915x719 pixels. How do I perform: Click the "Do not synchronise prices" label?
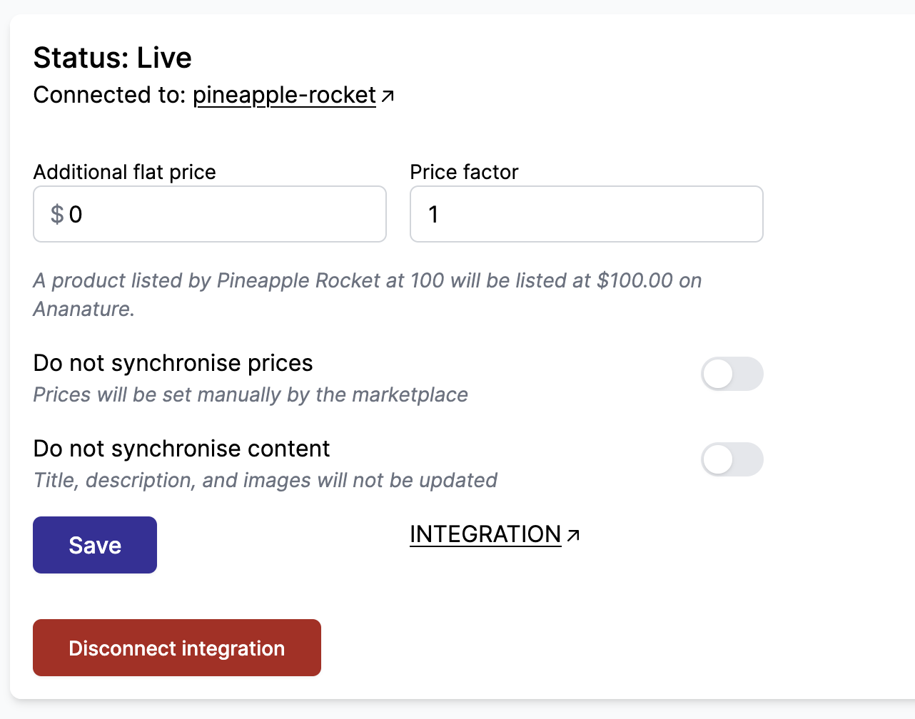[x=173, y=363]
